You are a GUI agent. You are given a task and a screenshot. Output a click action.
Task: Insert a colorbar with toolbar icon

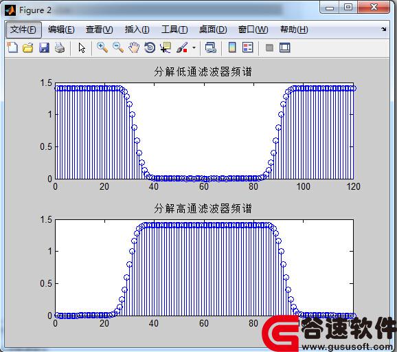(232, 47)
